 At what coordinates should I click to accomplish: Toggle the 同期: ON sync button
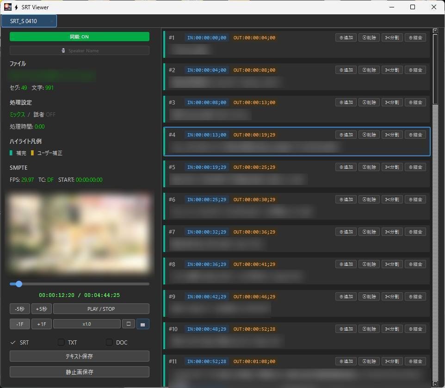80,37
